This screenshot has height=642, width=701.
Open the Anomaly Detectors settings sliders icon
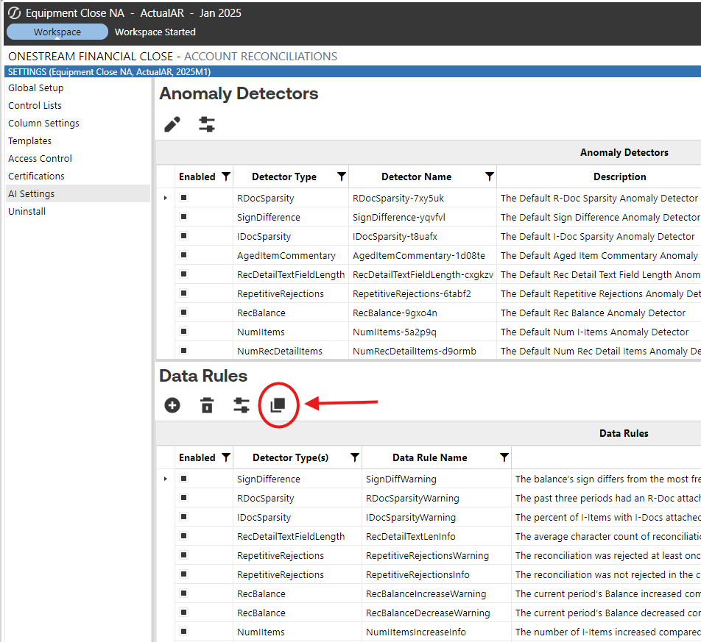click(206, 124)
